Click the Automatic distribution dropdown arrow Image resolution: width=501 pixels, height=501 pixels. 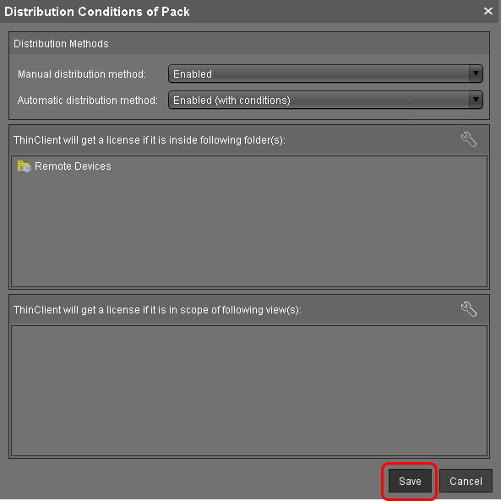tap(476, 100)
